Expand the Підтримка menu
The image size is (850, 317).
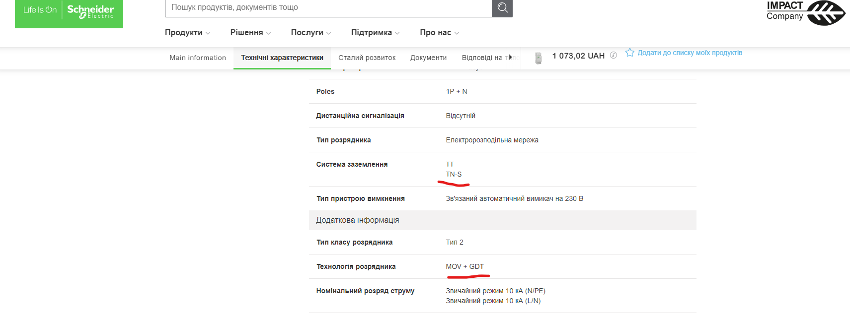(x=376, y=33)
